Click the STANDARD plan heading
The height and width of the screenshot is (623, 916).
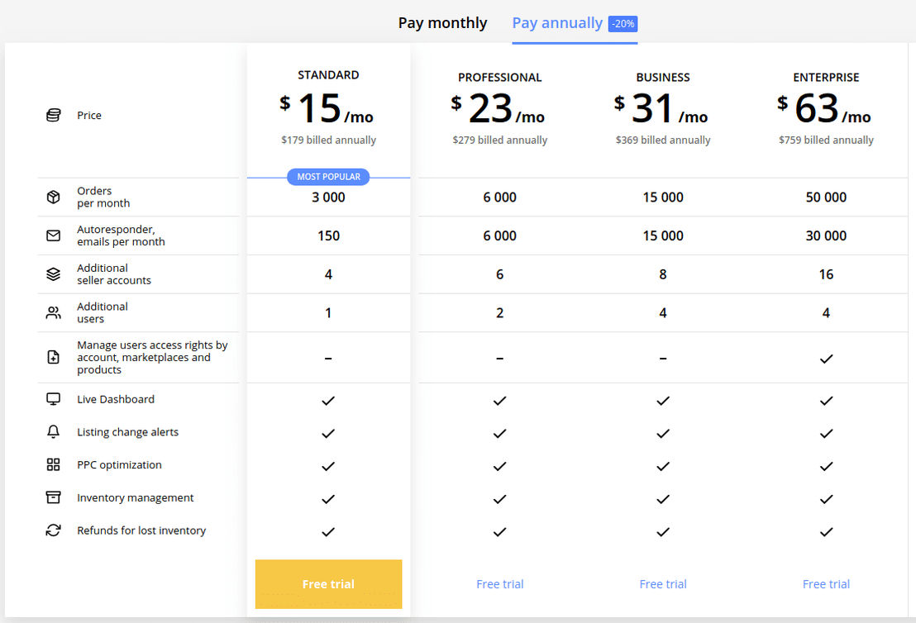(x=328, y=74)
